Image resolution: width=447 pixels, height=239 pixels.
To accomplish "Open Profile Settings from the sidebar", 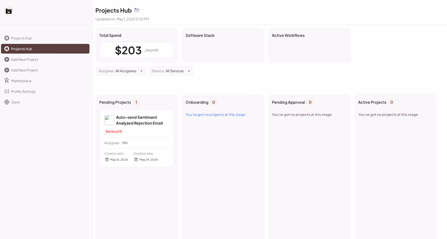I will (23, 92).
